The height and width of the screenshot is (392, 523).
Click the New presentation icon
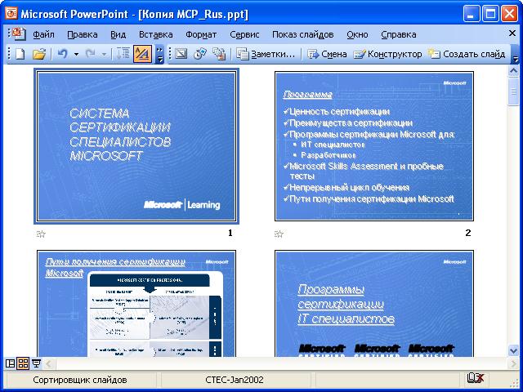point(20,54)
